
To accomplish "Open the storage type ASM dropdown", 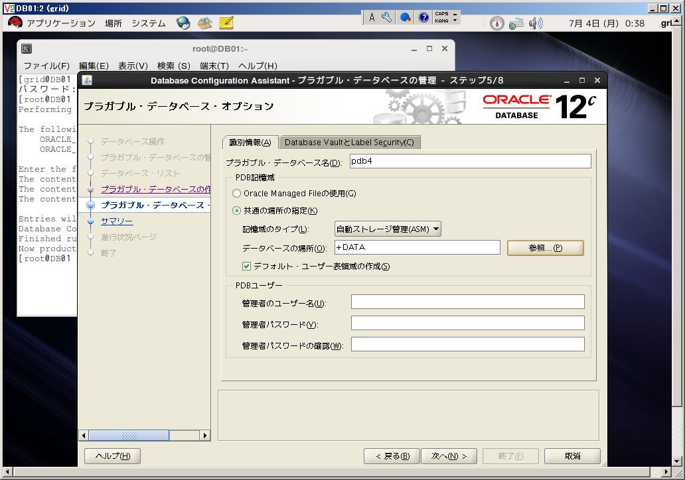I will coord(388,229).
